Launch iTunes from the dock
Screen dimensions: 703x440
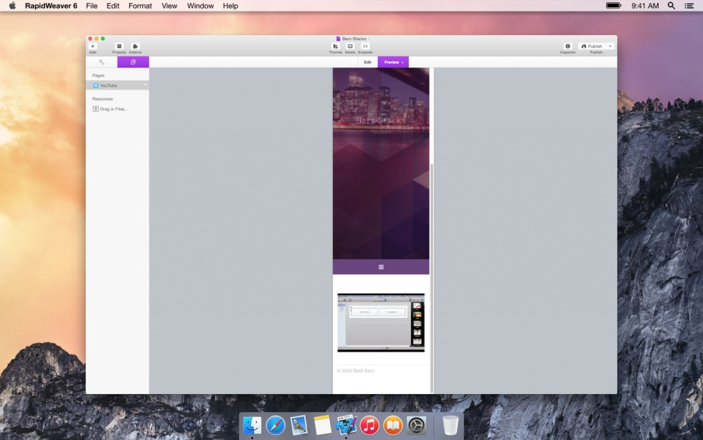[369, 425]
